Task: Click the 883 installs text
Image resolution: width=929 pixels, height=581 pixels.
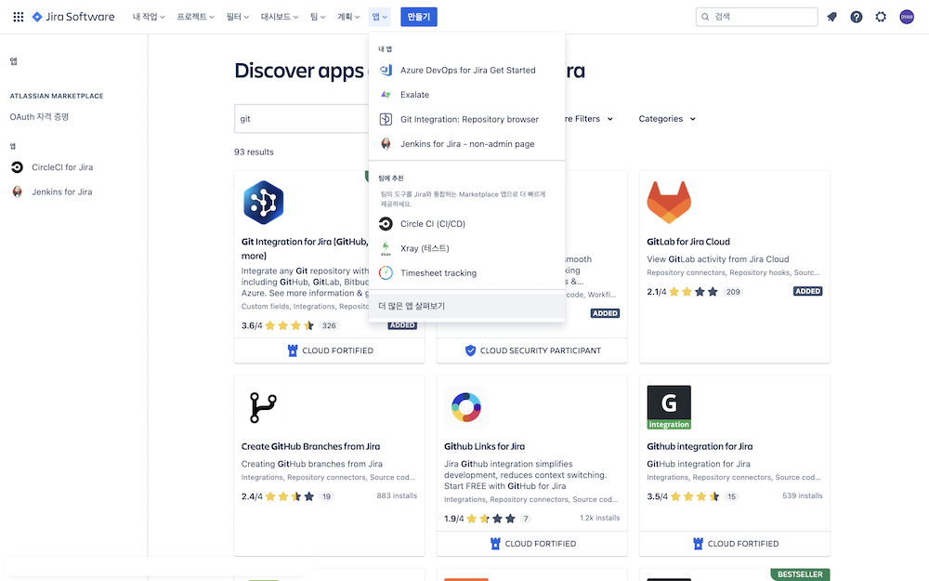Action: 397,495
